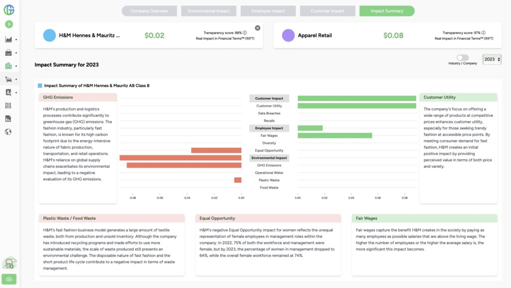Click the Plastic Waste / Food Waste card header
Viewport: 511px width, 288px height.
pos(112,218)
